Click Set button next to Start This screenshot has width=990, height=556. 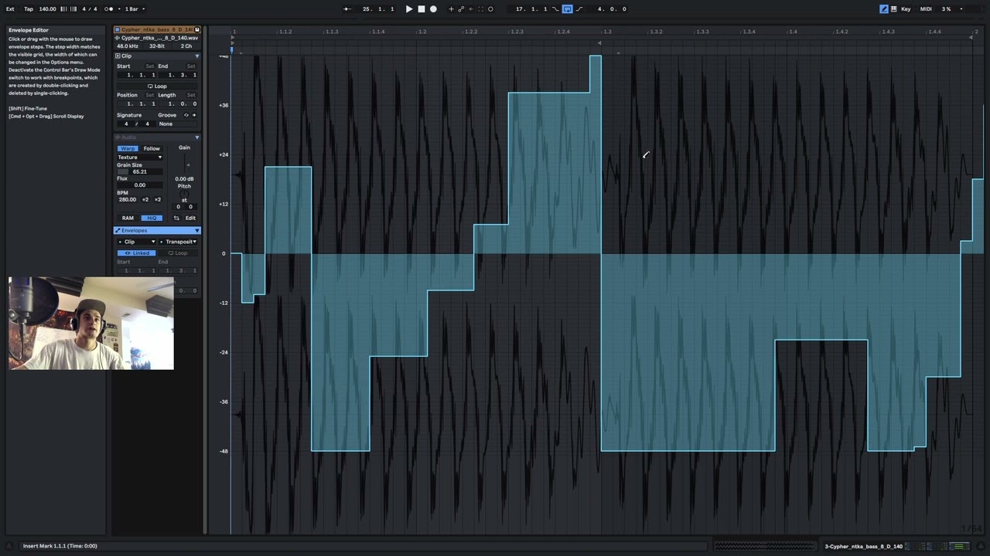point(150,66)
